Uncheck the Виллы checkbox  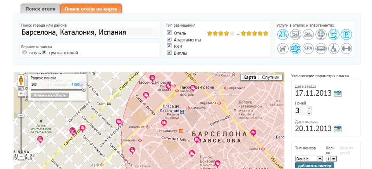pos(169,52)
